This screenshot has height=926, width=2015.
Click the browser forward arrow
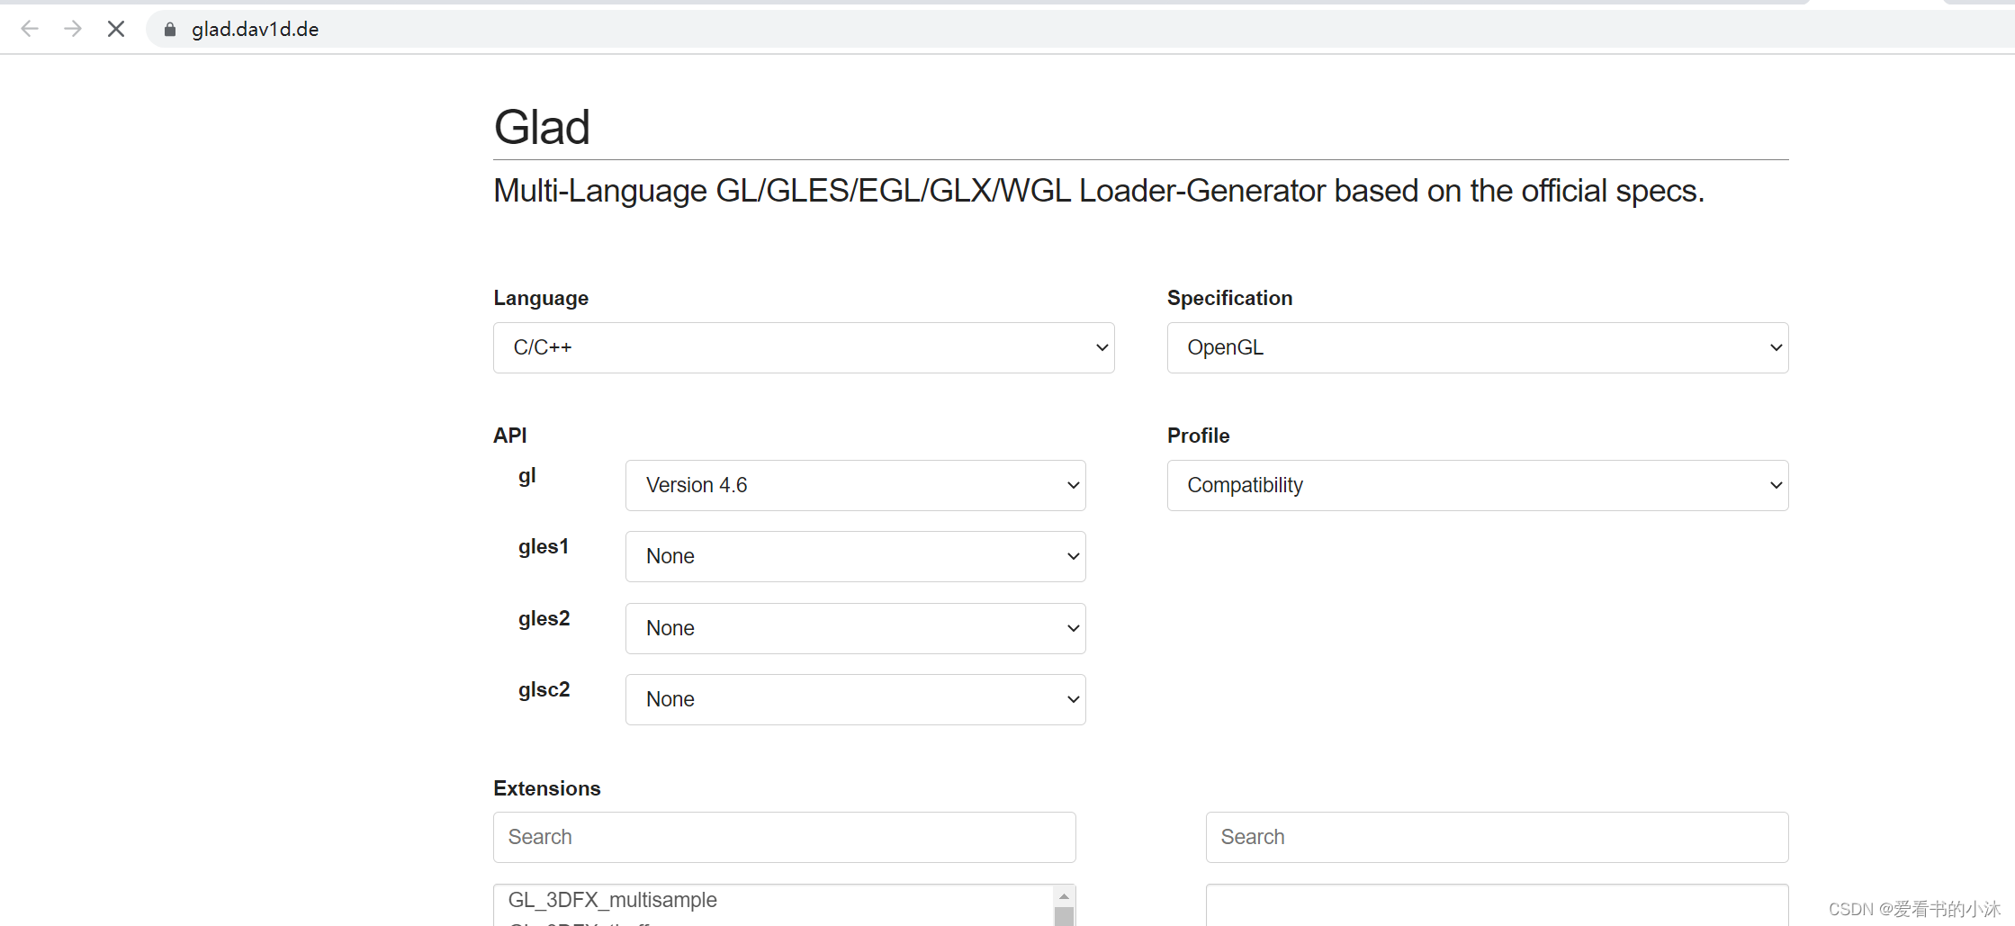(73, 29)
